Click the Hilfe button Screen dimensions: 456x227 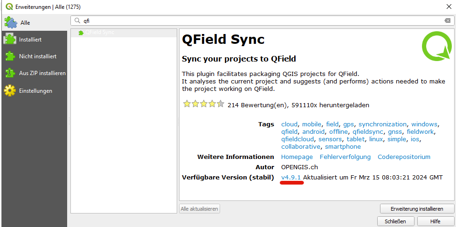[435, 221]
